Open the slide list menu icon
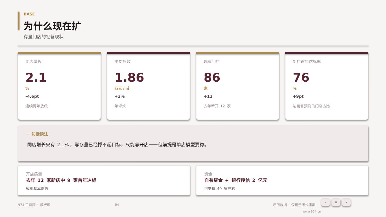The width and height of the screenshot is (386, 217). pyautogui.click(x=336, y=202)
